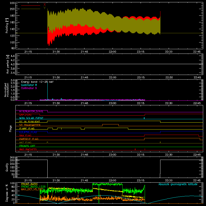Viewport: 206px width, 206px height.
Task: Click the GAP_FLAG flag label
Action: point(25,115)
